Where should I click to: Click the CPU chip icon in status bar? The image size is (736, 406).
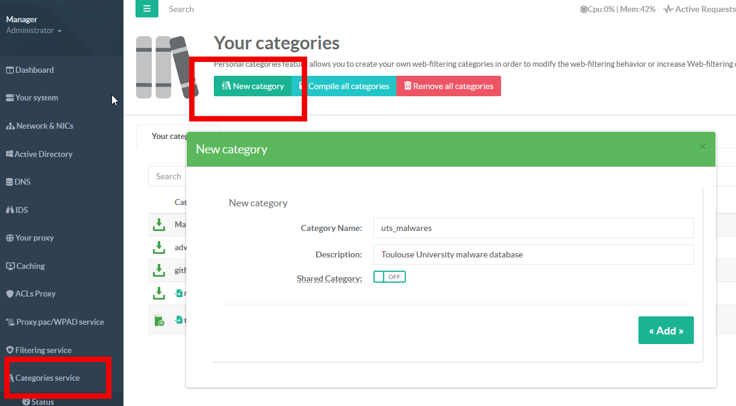coord(584,9)
